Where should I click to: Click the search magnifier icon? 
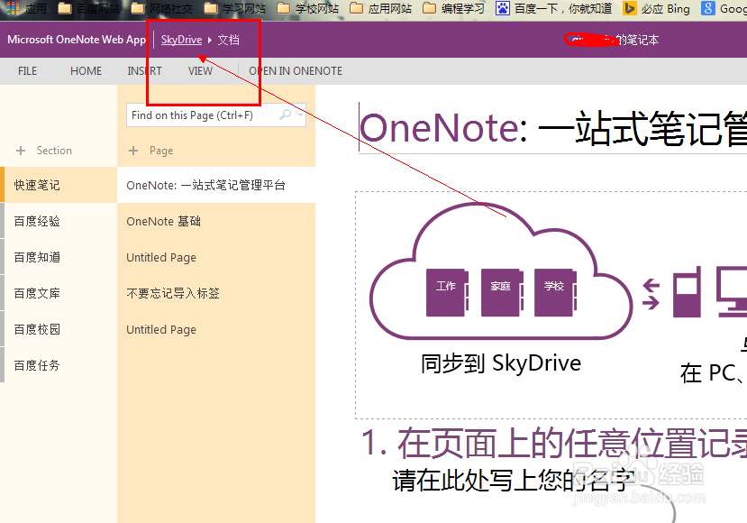[x=285, y=115]
